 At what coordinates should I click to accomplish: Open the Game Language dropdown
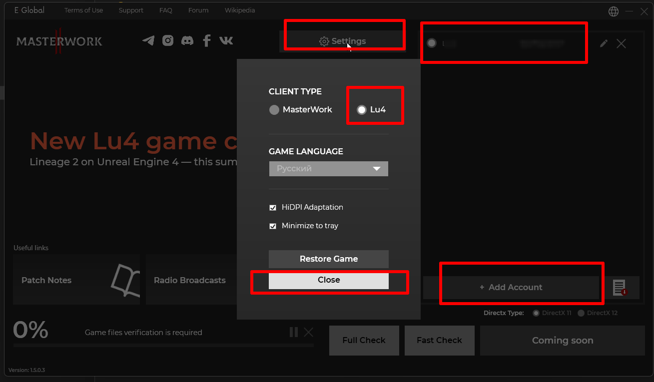329,169
